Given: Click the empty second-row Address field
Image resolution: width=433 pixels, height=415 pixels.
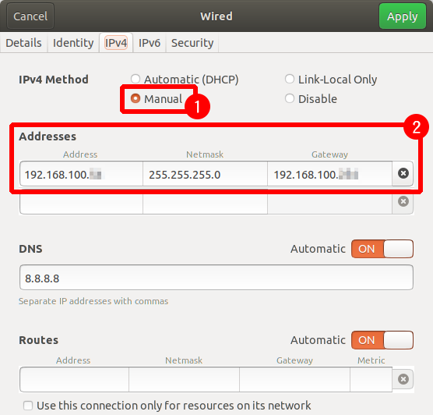Looking at the screenshot, I should (81, 204).
